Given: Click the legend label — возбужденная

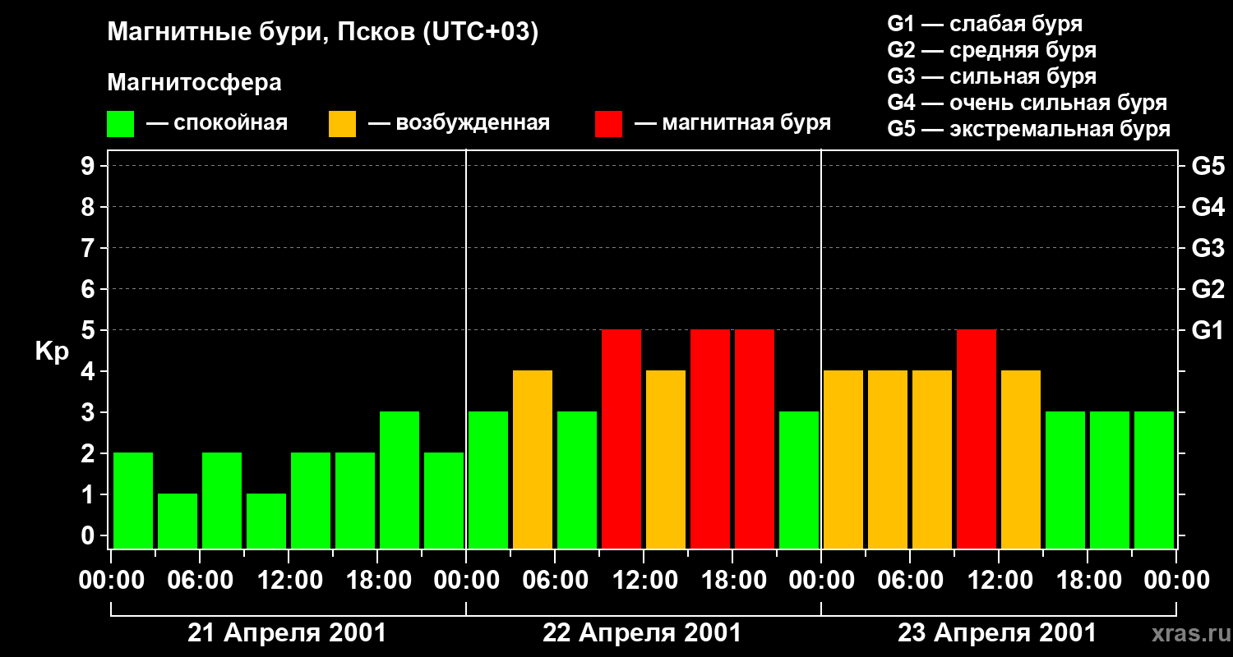Looking at the screenshot, I should click(459, 124).
